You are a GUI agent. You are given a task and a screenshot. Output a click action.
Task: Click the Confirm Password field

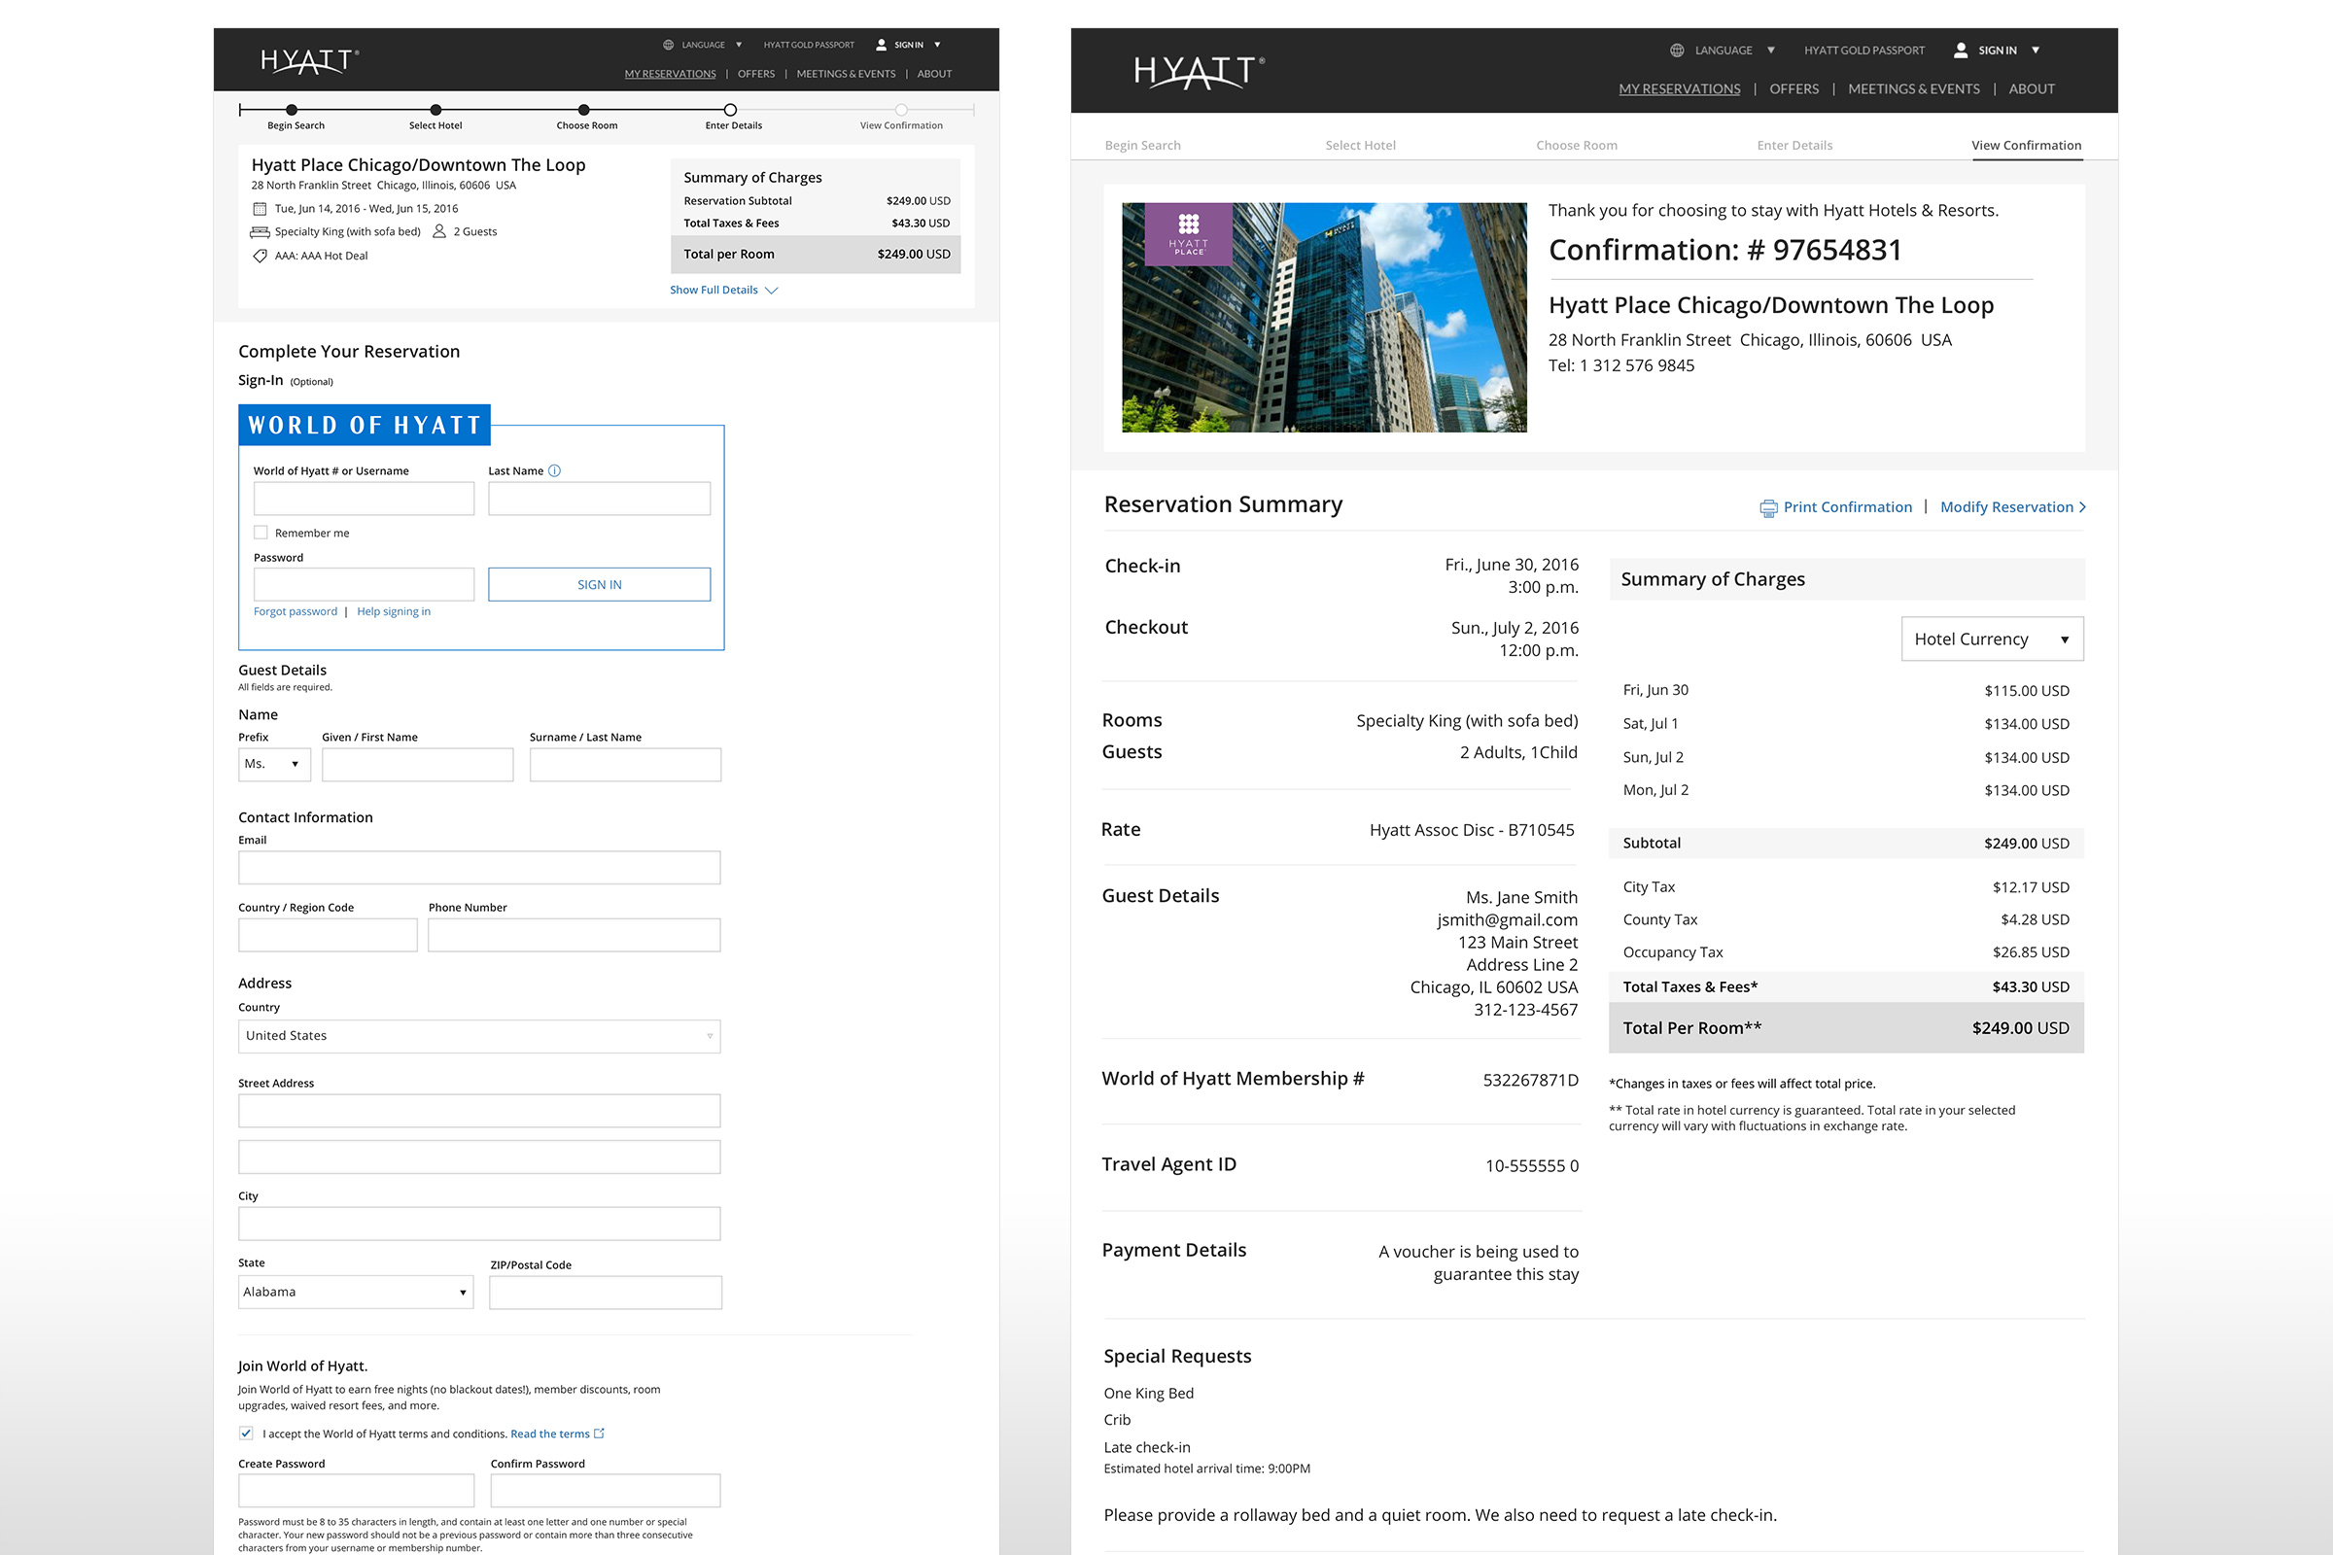(605, 1491)
